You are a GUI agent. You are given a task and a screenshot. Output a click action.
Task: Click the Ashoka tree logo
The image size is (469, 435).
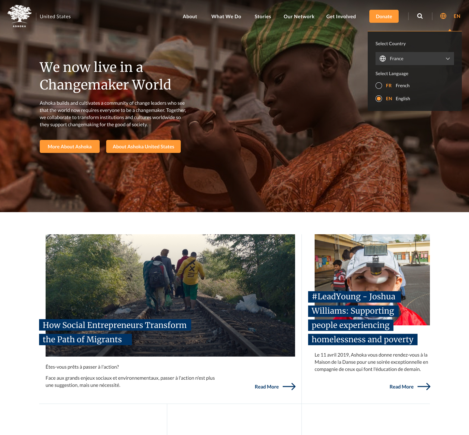tap(20, 16)
